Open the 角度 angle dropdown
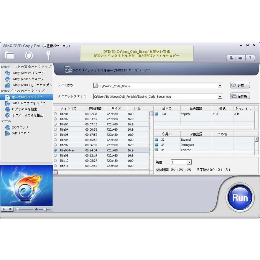The width and height of the screenshot is (260, 260). click(189, 162)
